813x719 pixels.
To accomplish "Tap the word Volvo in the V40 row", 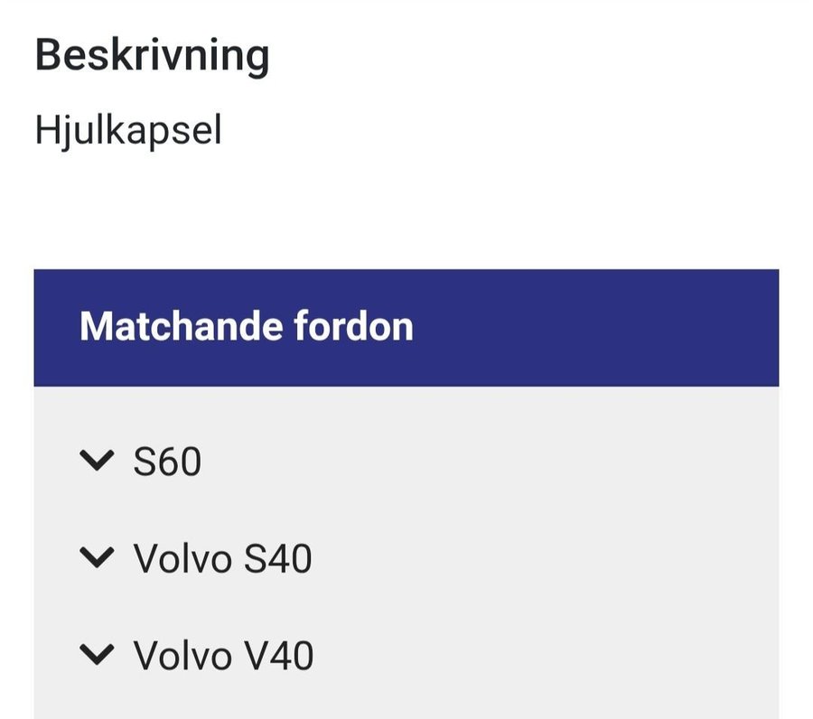I will click(183, 655).
